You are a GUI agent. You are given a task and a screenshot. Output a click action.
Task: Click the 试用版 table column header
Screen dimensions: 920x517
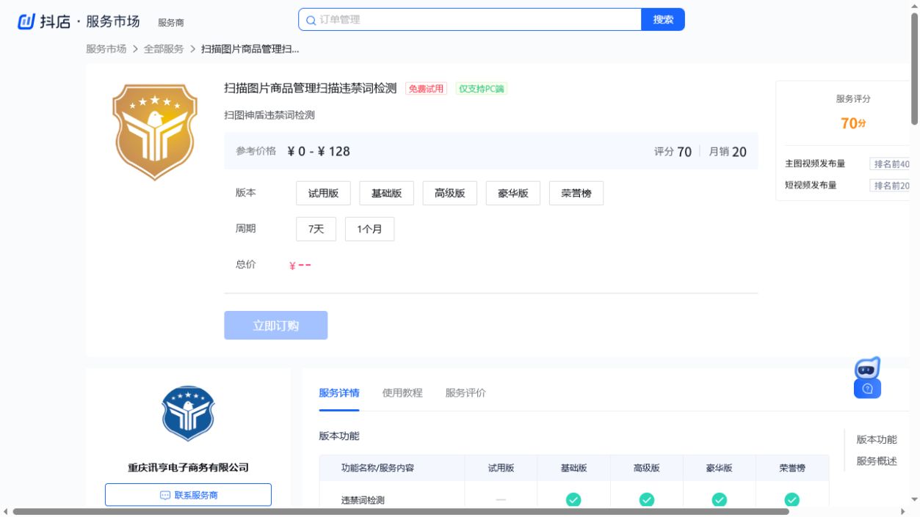pyautogui.click(x=501, y=467)
